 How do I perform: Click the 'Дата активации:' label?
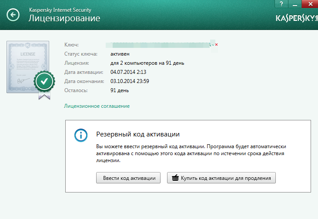tap(84, 72)
